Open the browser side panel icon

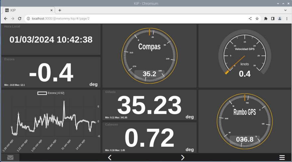[273, 19]
